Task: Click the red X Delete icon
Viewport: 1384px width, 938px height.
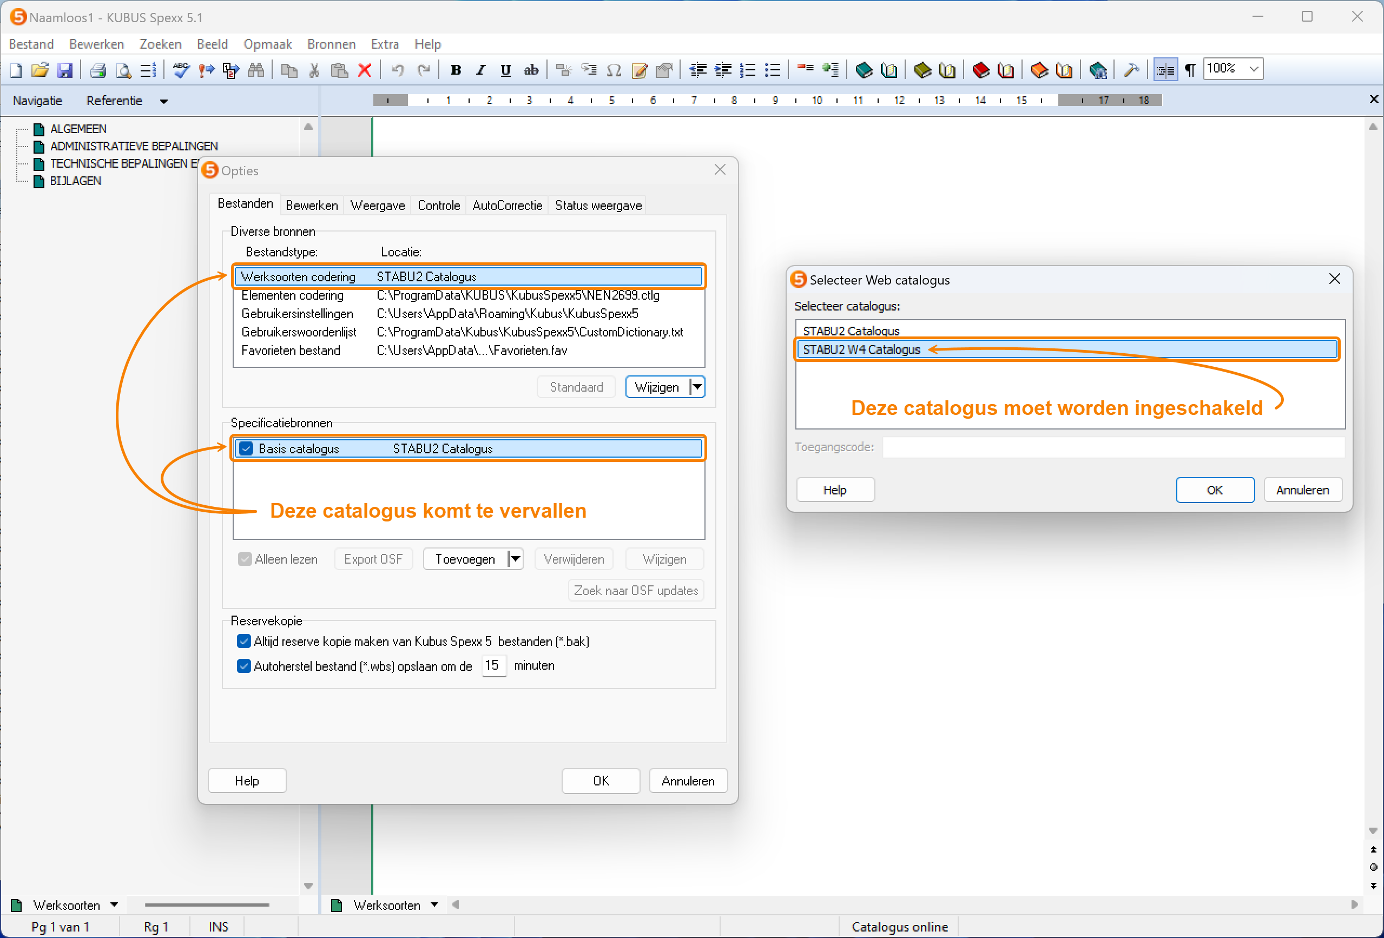Action: 365,70
